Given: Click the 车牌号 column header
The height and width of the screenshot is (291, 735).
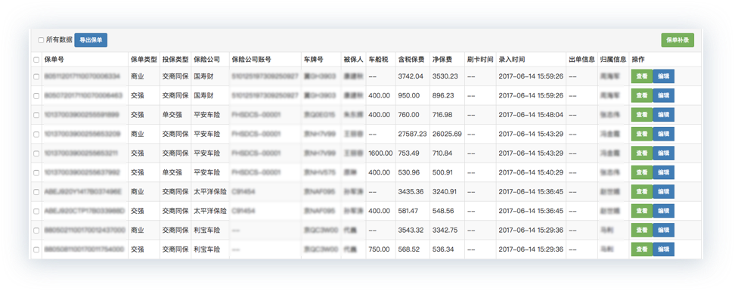Looking at the screenshot, I should pos(313,60).
